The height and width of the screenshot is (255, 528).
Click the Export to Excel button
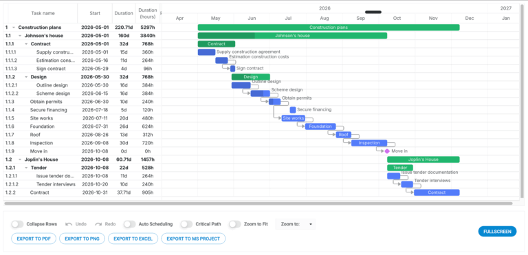(x=133, y=239)
